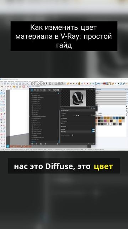Open the Render Elements category icon
Image resolution: width=128 pixels, height=229 pixels.
41,90
